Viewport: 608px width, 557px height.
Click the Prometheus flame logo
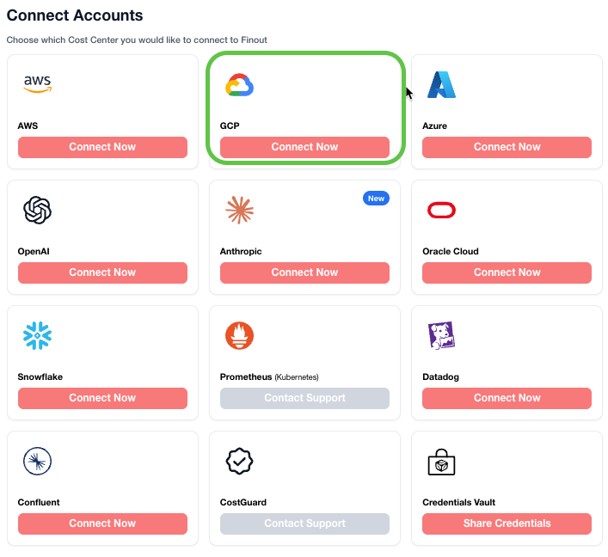(239, 335)
